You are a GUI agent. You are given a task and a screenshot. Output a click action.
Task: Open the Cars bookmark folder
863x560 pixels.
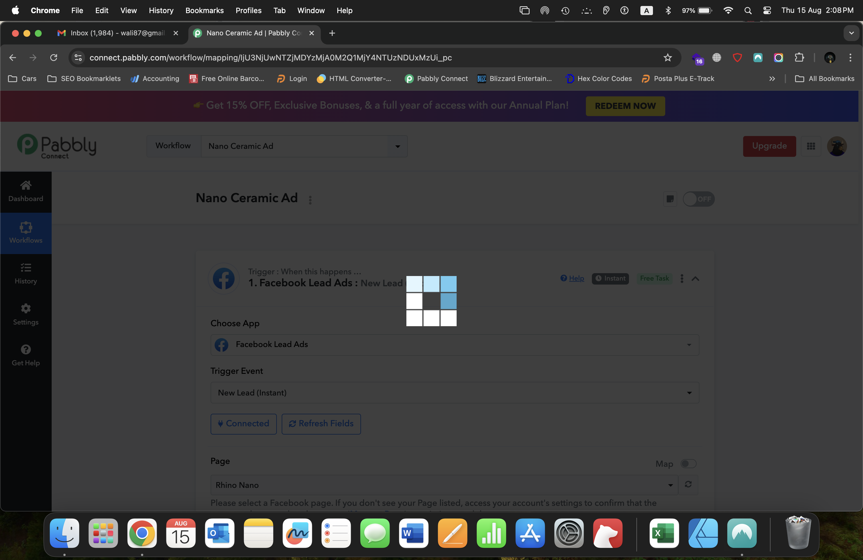[x=23, y=79]
